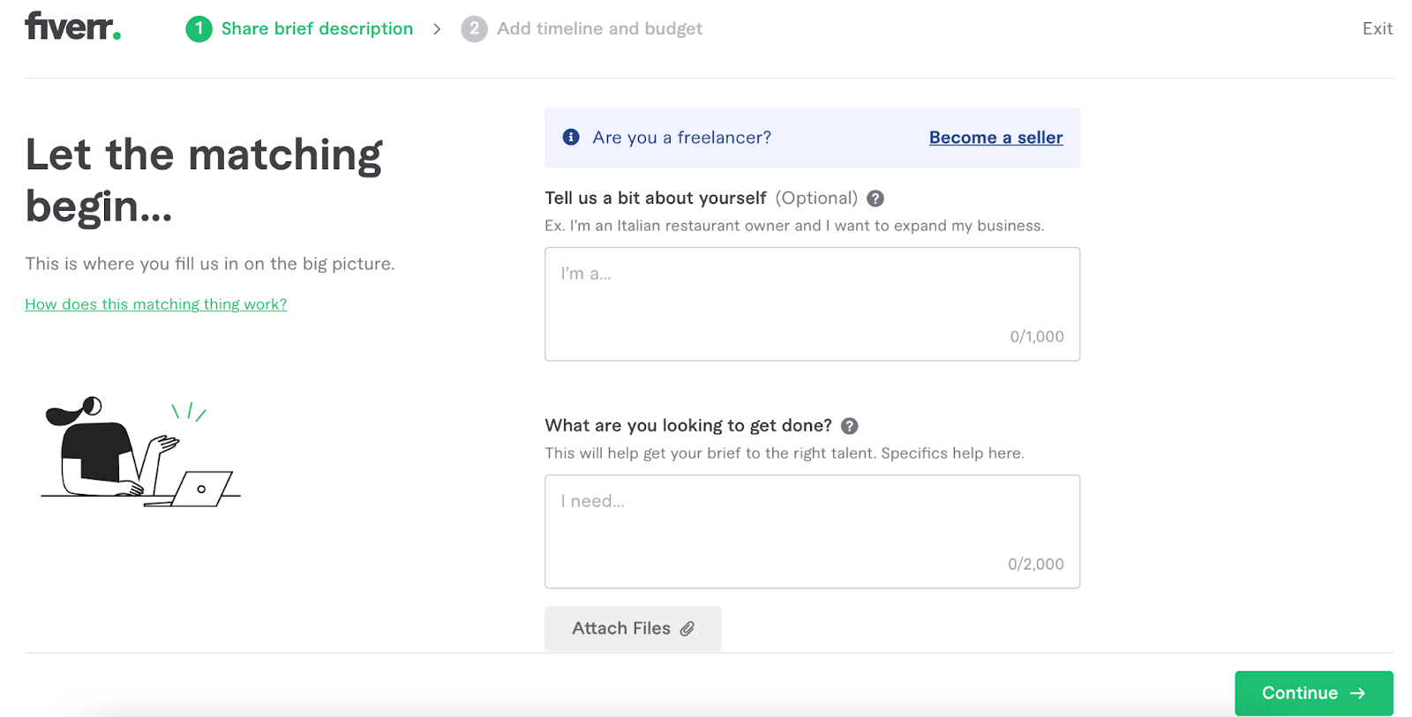The image size is (1412, 717).
Task: Open 'How does this matching thing work?' link
Action: [156, 304]
